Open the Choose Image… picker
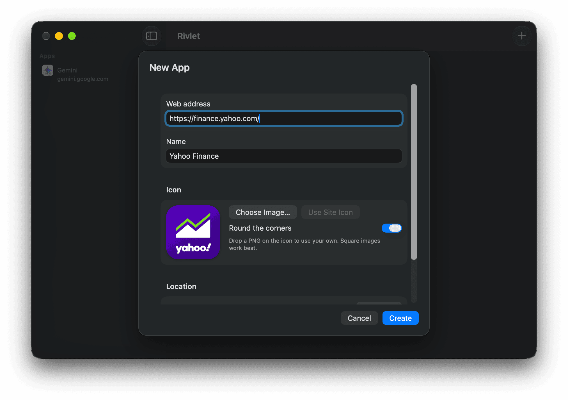This screenshot has height=400, width=568. coord(263,212)
